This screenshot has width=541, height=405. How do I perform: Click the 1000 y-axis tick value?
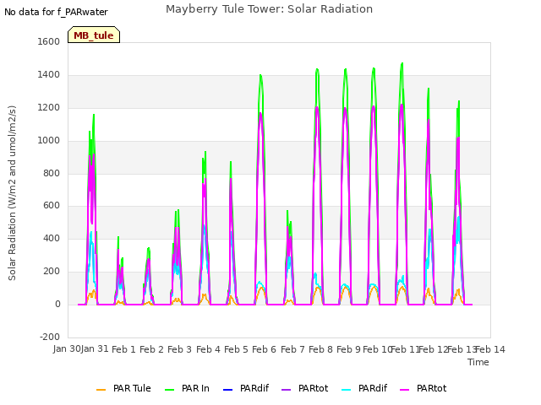(x=49, y=141)
